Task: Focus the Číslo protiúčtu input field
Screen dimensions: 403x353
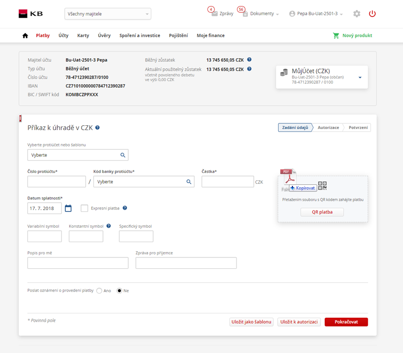Action: coord(57,182)
